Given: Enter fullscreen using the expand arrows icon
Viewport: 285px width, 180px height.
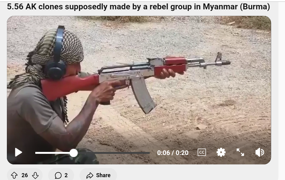Looking at the screenshot, I should pyautogui.click(x=240, y=152).
